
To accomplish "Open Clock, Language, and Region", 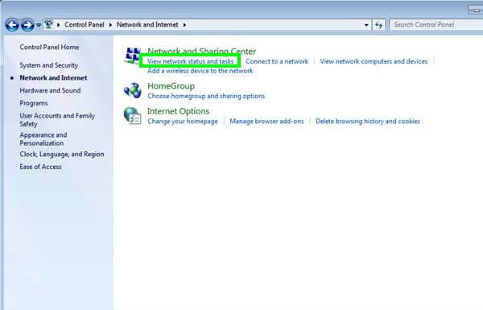I will pos(62,154).
